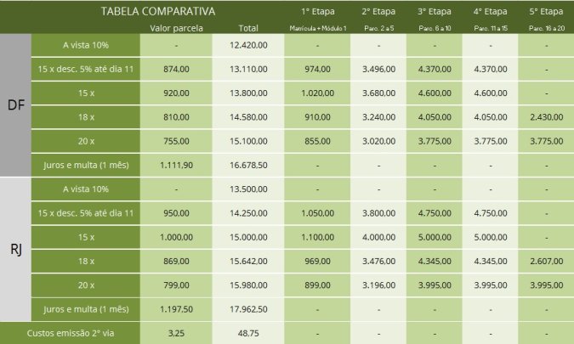Select the RJ region label cell
The width and height of the screenshot is (574, 344).
pyautogui.click(x=15, y=248)
